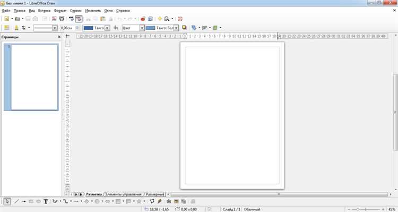The width and height of the screenshot is (398, 212).
Task: Click the Paste clipboard icon
Action: click(103, 19)
